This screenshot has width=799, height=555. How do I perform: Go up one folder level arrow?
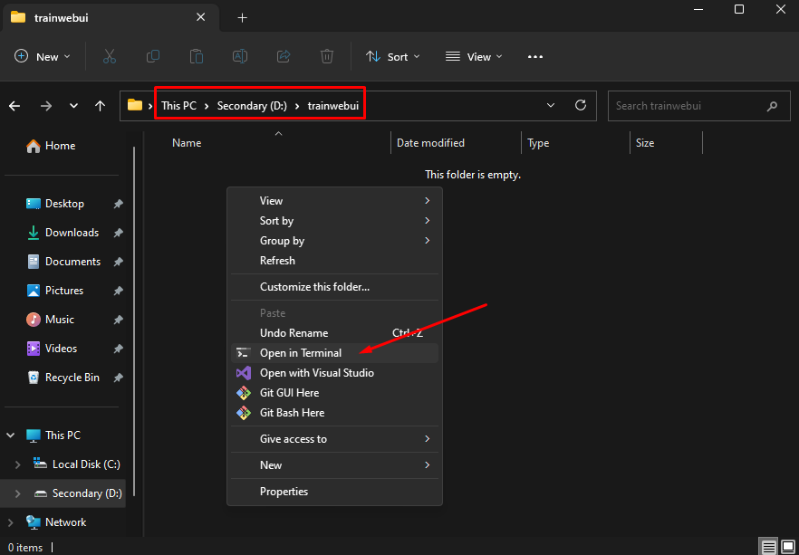click(100, 106)
